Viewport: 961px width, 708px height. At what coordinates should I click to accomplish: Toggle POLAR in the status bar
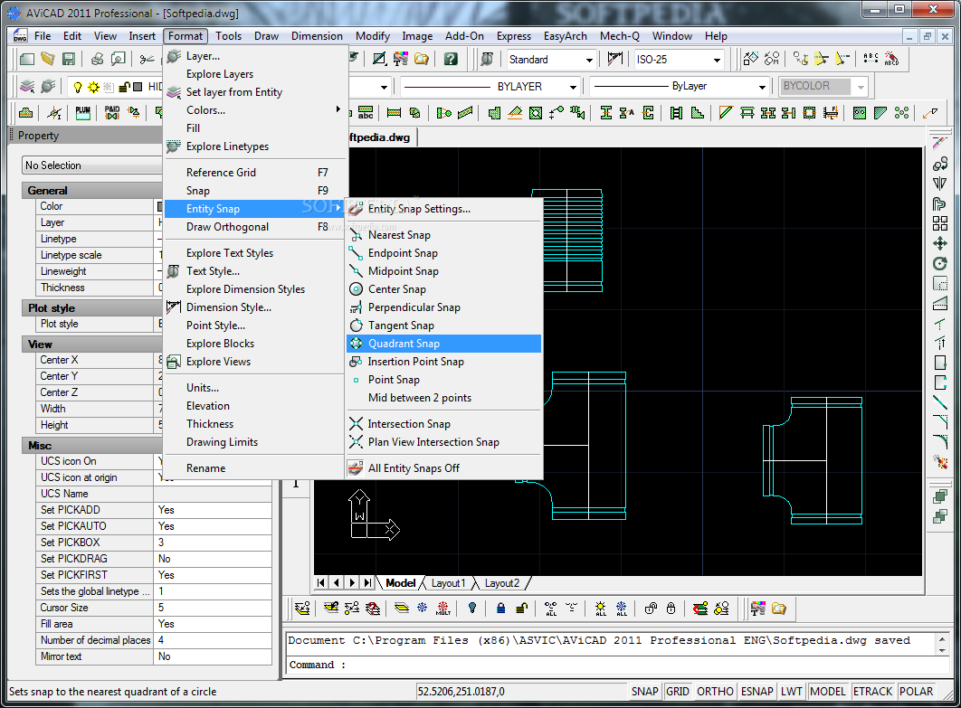(x=916, y=692)
